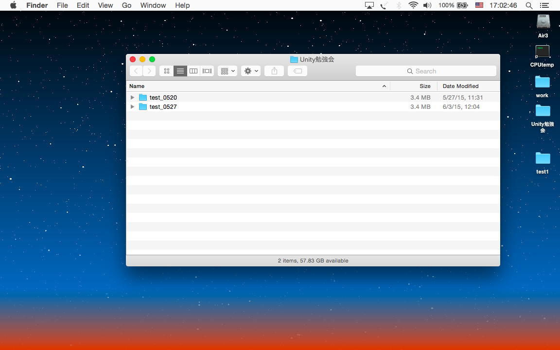Open the Arrange items dropdown
Screen dimensions: 560x350
click(227, 71)
